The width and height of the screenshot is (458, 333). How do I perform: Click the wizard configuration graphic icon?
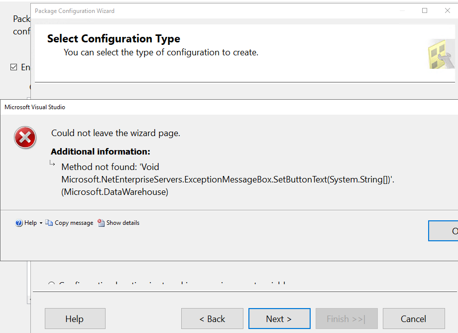[441, 54]
